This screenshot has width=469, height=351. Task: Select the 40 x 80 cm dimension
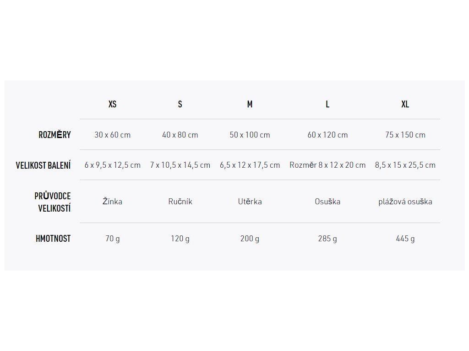[x=180, y=135]
